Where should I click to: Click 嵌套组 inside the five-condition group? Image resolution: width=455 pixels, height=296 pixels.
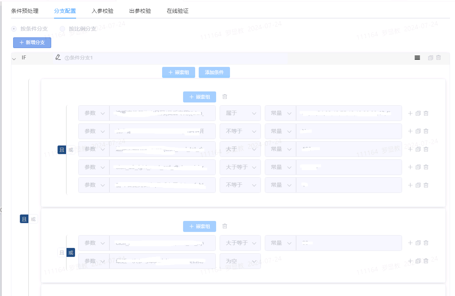(199, 97)
